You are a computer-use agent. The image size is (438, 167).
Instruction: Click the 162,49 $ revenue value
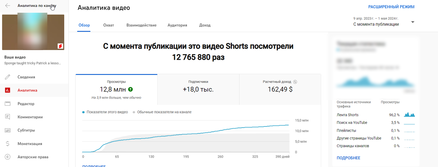pyautogui.click(x=280, y=89)
